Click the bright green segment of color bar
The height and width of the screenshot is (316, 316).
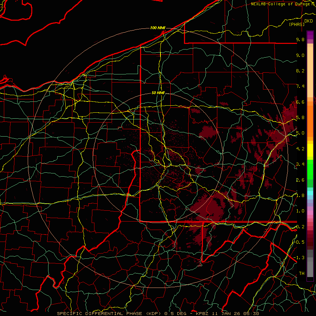(310, 170)
